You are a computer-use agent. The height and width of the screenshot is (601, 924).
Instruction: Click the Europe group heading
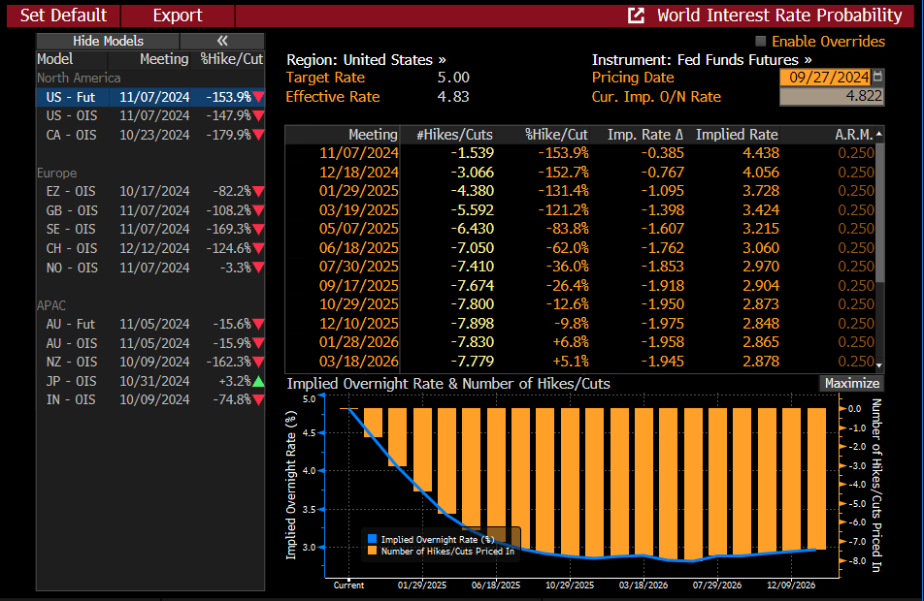(x=56, y=174)
